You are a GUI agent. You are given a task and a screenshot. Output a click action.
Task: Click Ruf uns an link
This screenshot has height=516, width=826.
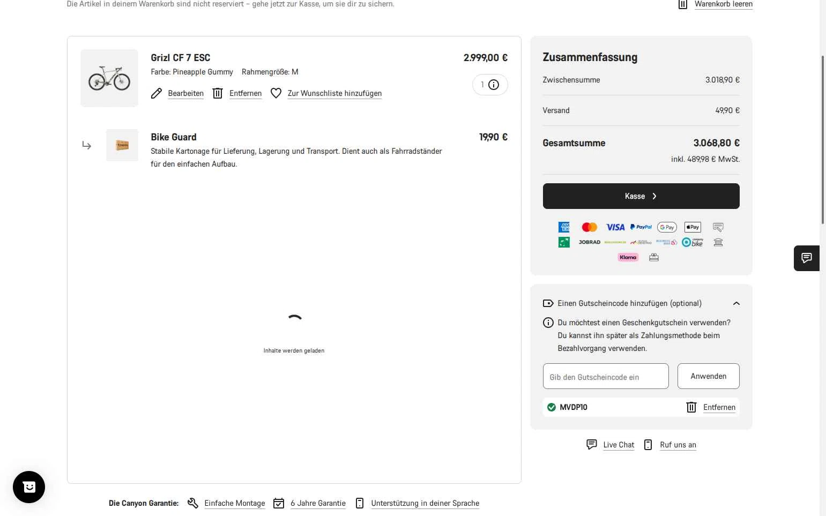pos(678,445)
